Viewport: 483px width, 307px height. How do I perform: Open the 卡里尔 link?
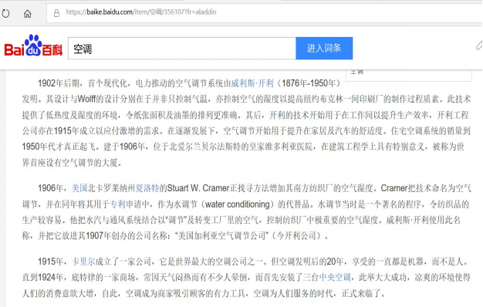pyautogui.click(x=83, y=261)
